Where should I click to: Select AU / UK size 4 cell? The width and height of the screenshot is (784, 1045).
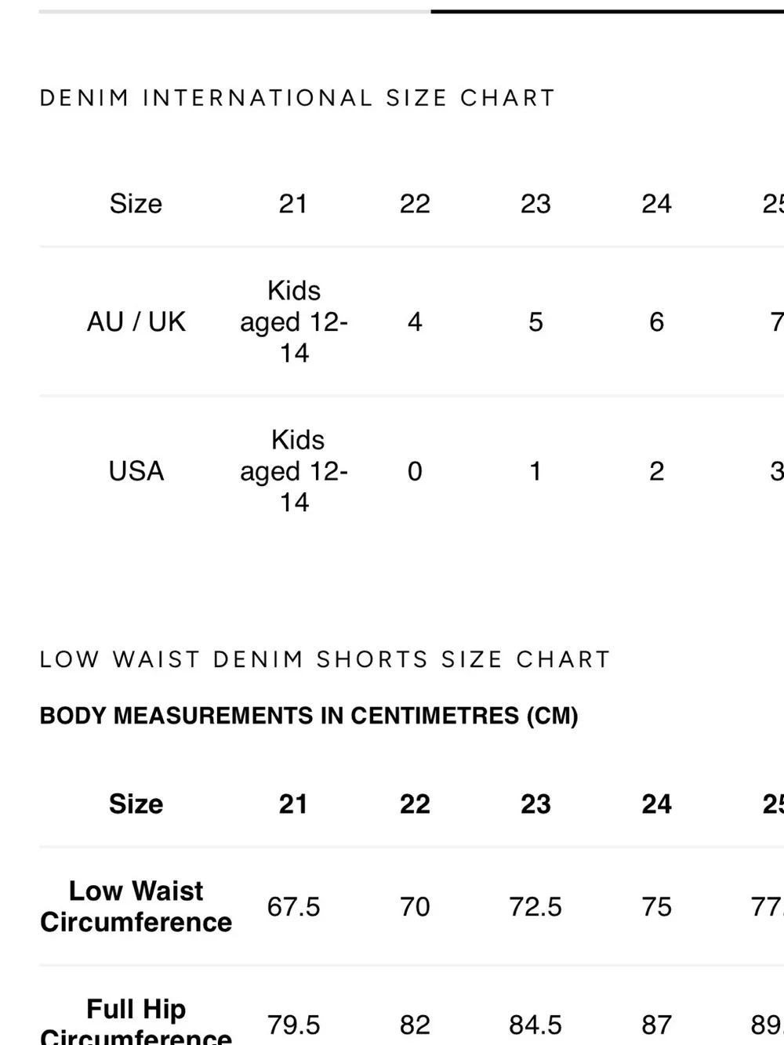tap(415, 321)
